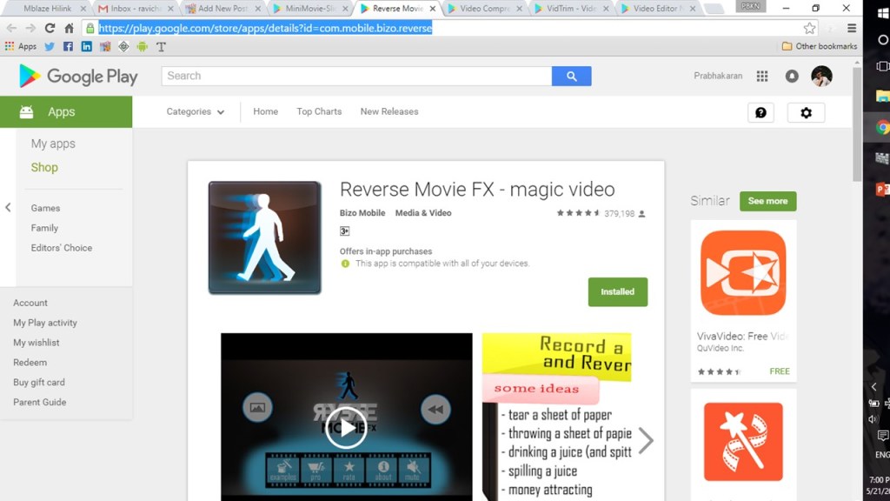The height and width of the screenshot is (501, 890).
Task: Click the green Installed button
Action: pyautogui.click(x=617, y=292)
